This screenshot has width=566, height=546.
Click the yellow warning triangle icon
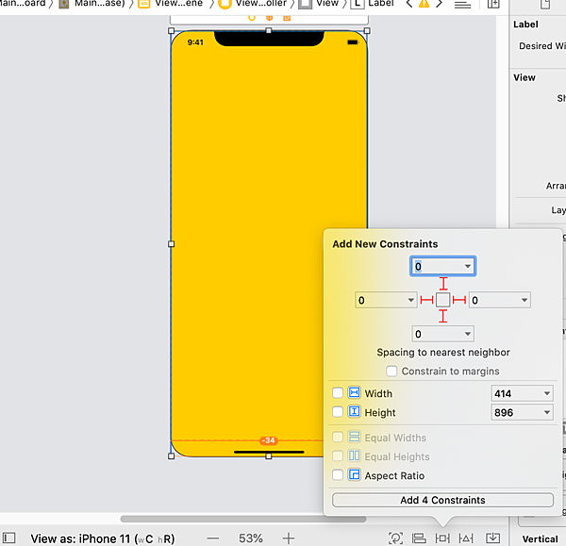point(424,4)
